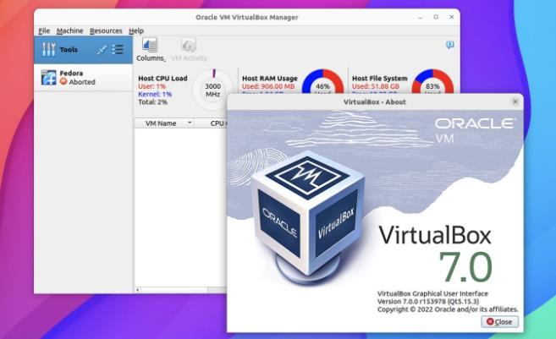This screenshot has width=556, height=339.
Task: Close About dialog with title bar X
Action: (x=515, y=101)
